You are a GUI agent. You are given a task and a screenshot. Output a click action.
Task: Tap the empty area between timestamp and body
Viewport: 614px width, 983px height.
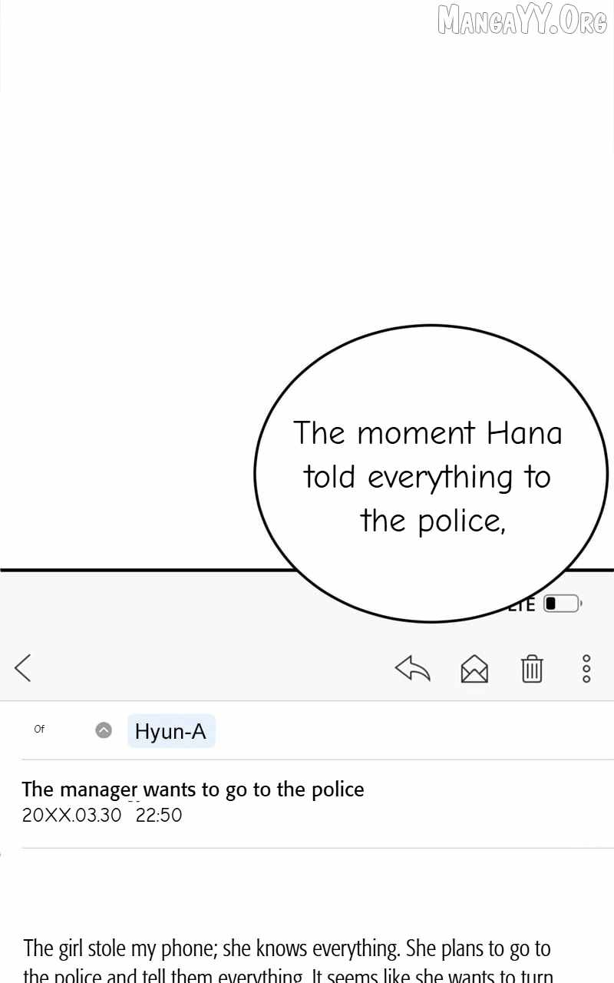point(307,891)
